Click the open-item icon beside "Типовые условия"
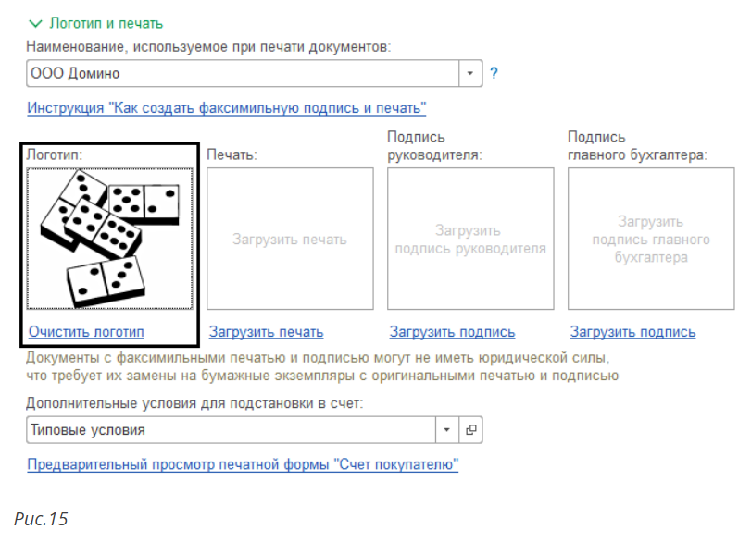The width and height of the screenshot is (751, 542). [471, 430]
